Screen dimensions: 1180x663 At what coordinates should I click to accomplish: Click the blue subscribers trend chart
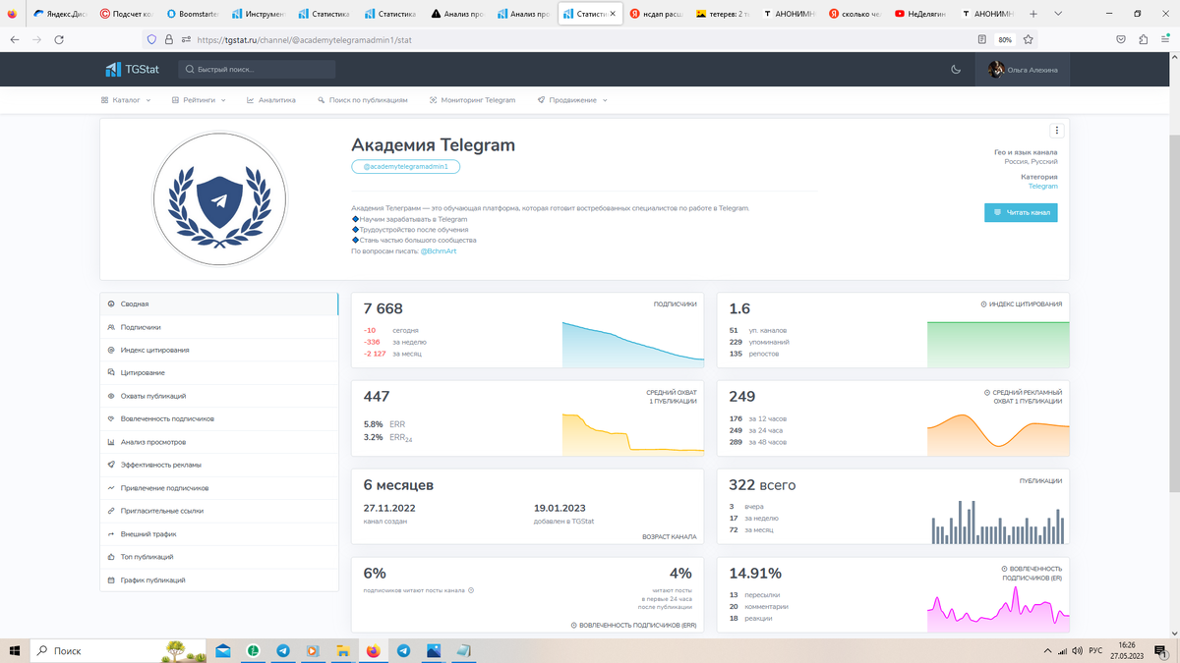(633, 345)
